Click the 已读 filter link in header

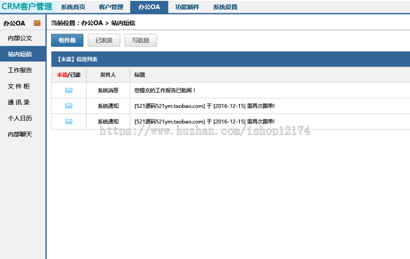[75, 75]
